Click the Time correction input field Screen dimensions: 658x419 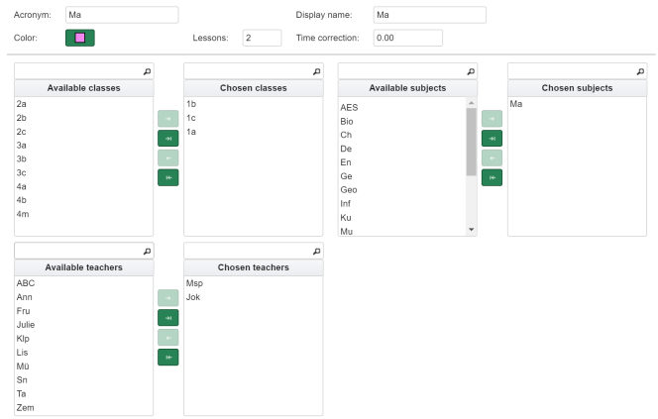(x=407, y=38)
